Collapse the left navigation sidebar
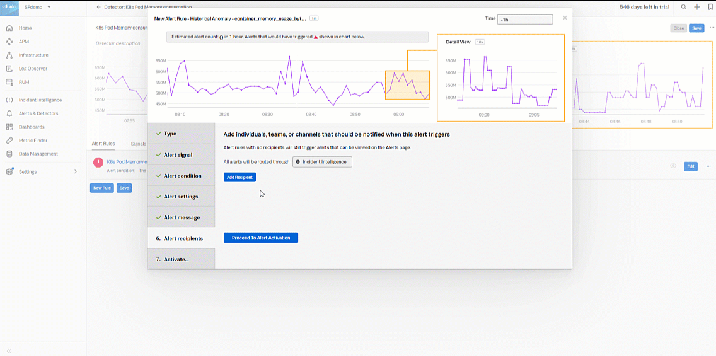This screenshot has width=716, height=356. click(9, 350)
